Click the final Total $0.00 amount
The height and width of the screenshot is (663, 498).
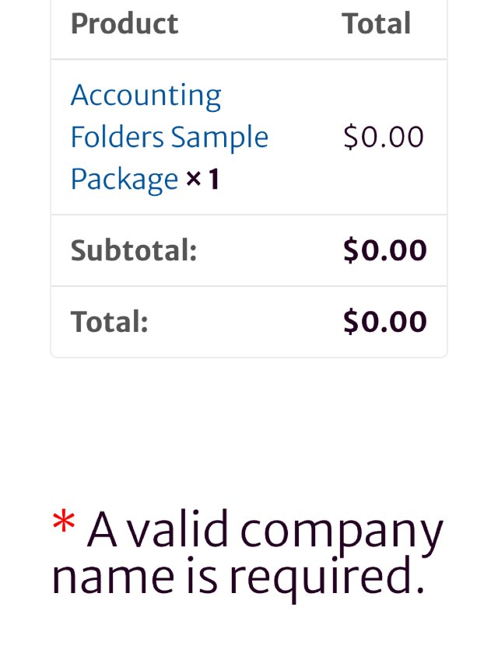point(385,322)
